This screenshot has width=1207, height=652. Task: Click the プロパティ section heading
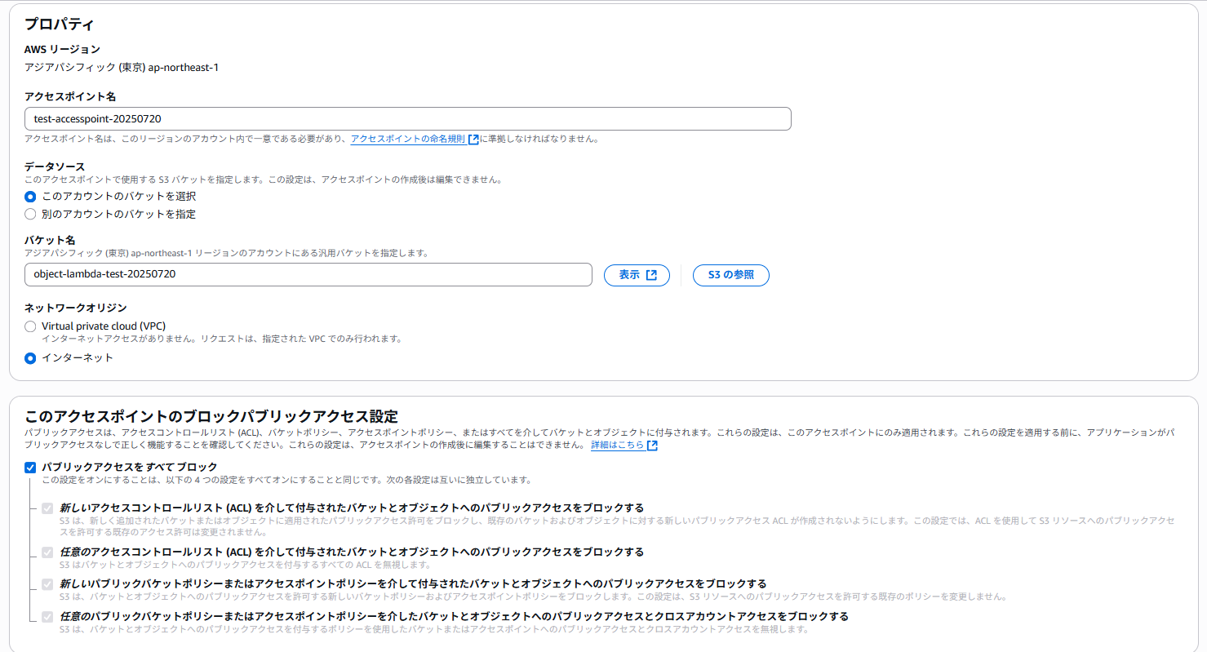[59, 24]
